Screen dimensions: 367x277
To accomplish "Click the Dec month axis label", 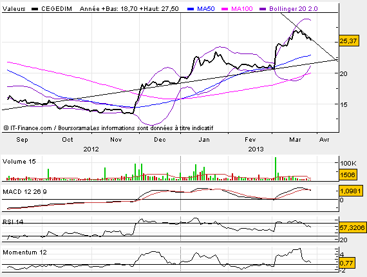I will click(x=160, y=140).
